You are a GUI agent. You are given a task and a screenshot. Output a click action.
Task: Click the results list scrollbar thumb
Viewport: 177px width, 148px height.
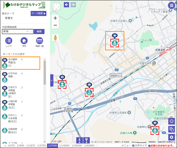pos(45,73)
